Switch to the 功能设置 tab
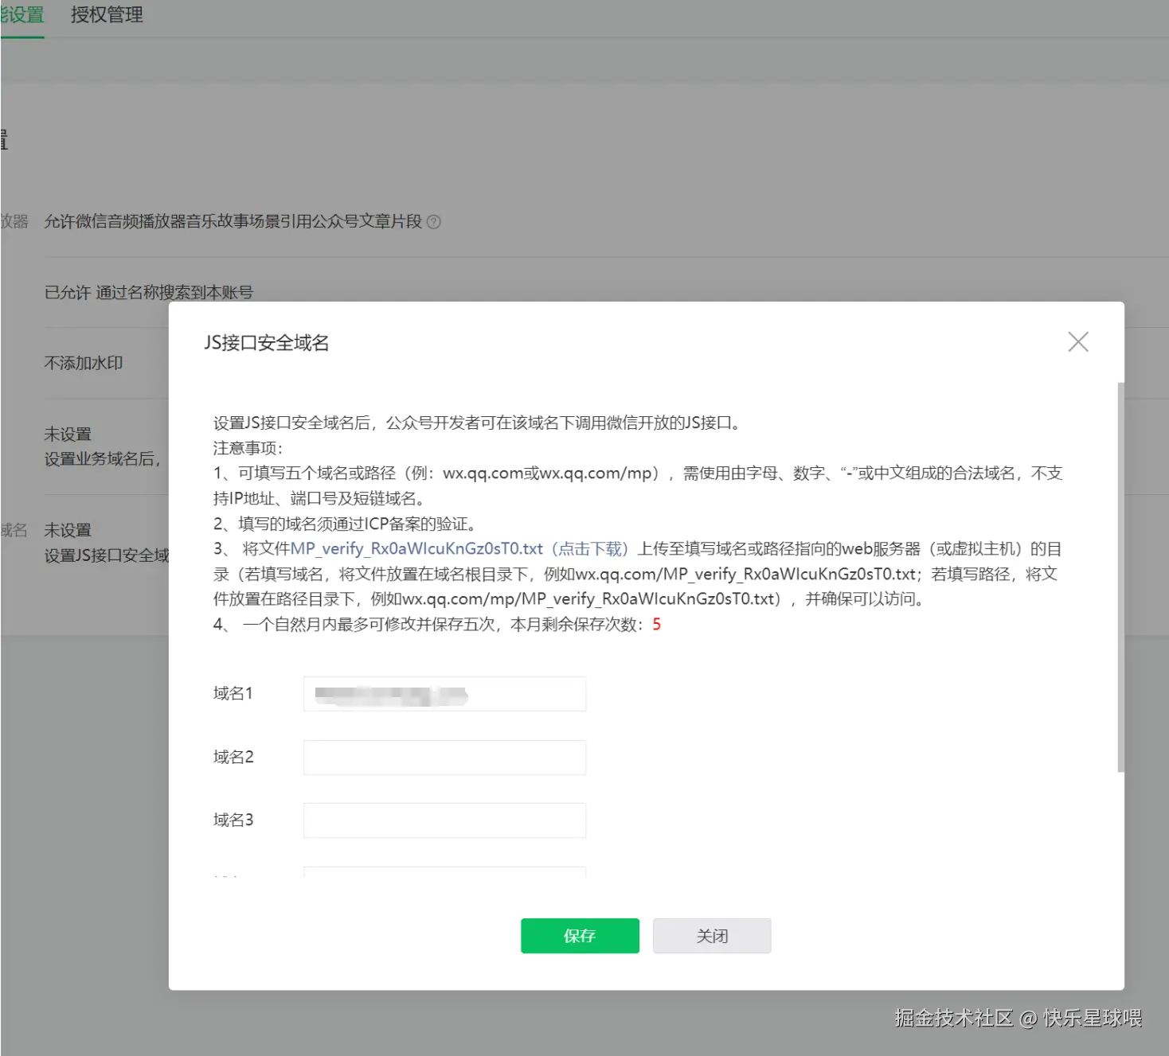Image resolution: width=1169 pixels, height=1056 pixels. click(x=24, y=14)
